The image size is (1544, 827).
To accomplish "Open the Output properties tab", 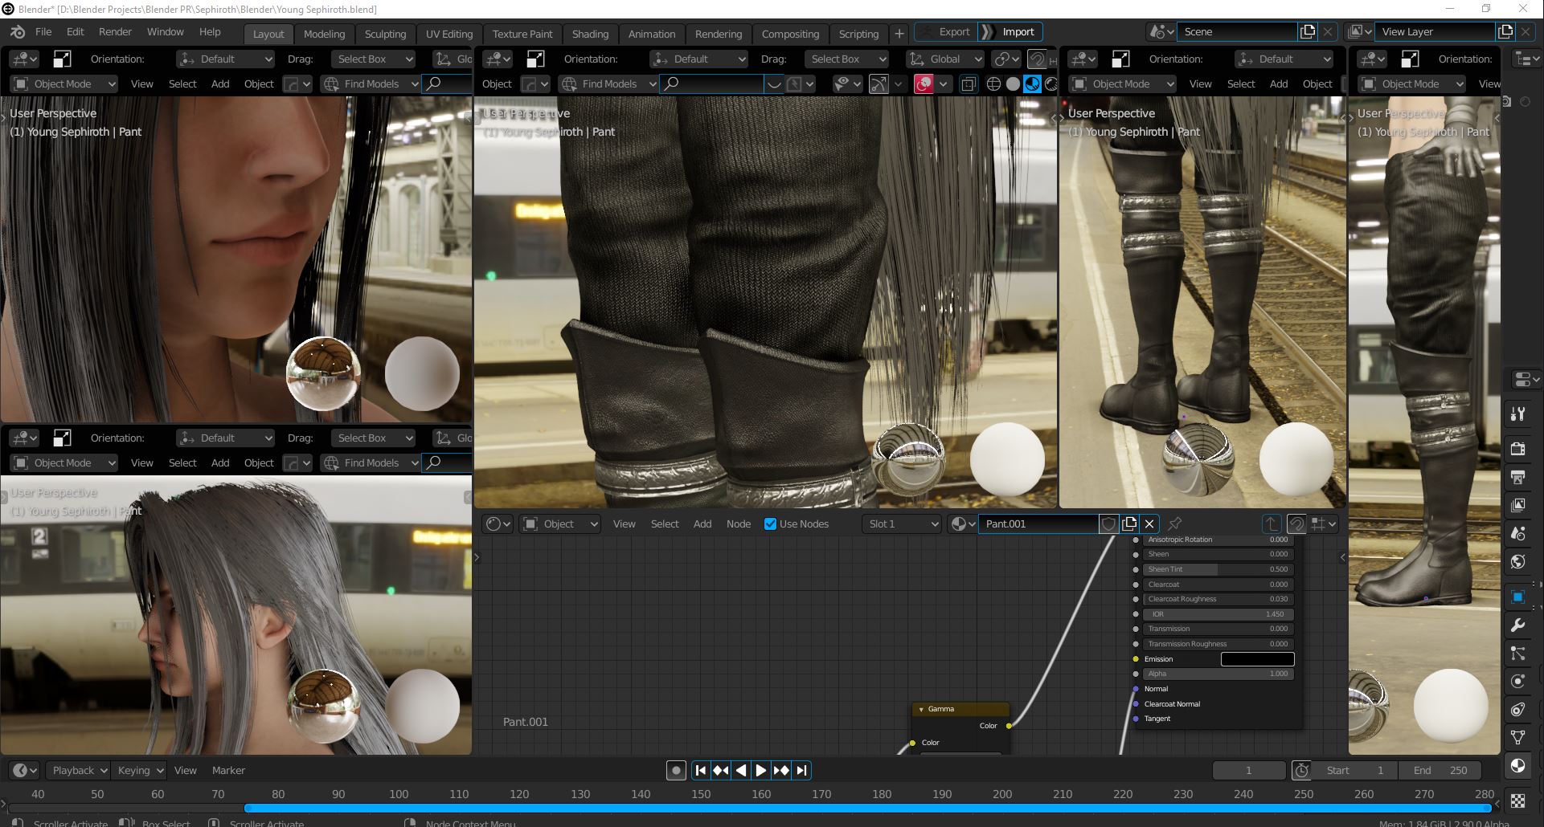I will point(1517,477).
